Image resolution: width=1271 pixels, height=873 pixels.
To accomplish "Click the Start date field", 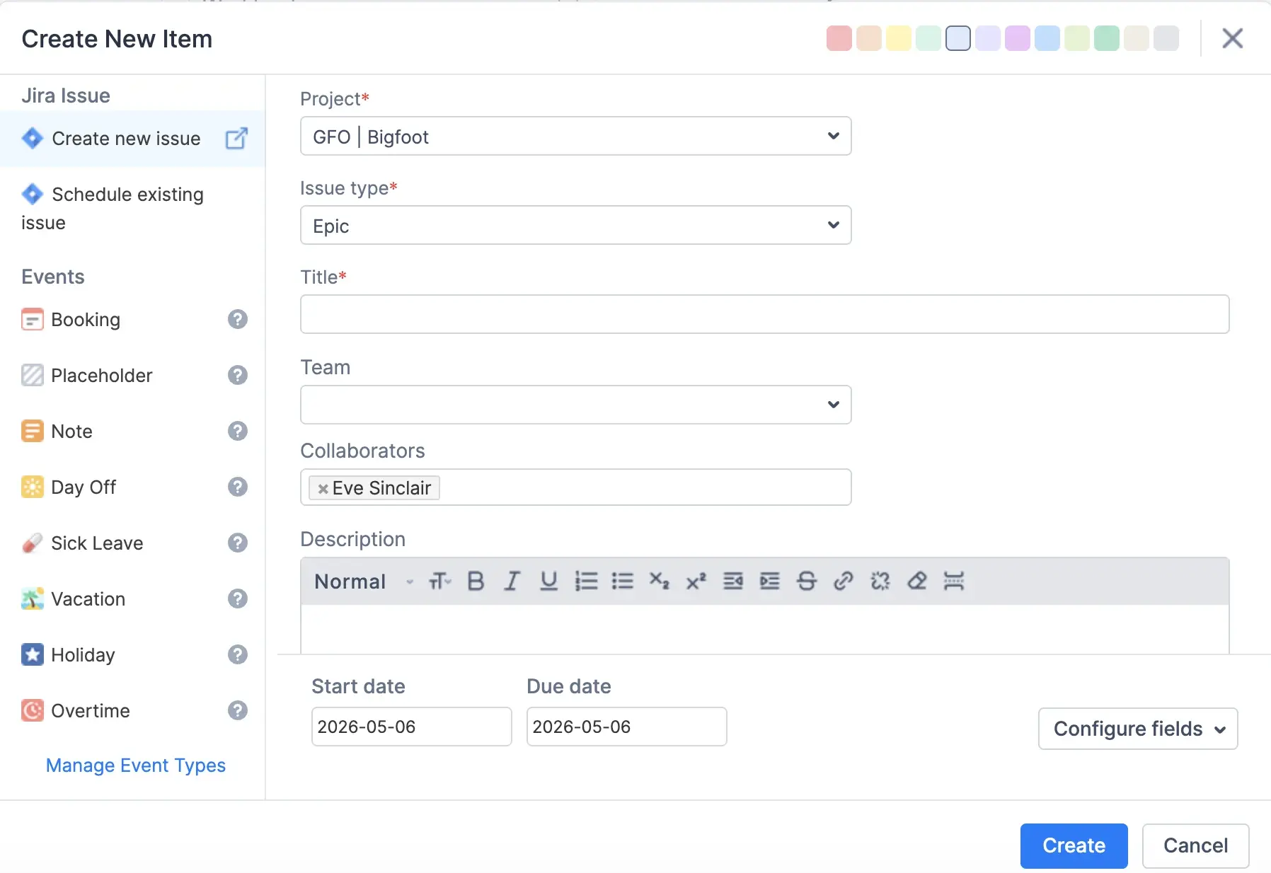I will click(411, 727).
